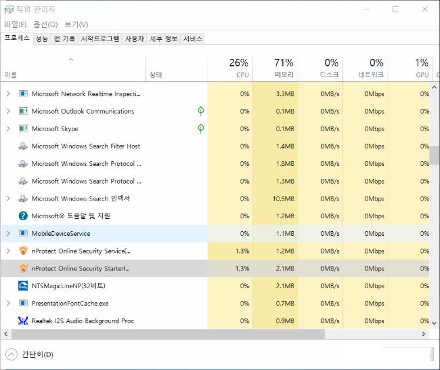Click the Windows Search Filter Host icon
The image size is (440, 370).
pyautogui.click(x=23, y=146)
